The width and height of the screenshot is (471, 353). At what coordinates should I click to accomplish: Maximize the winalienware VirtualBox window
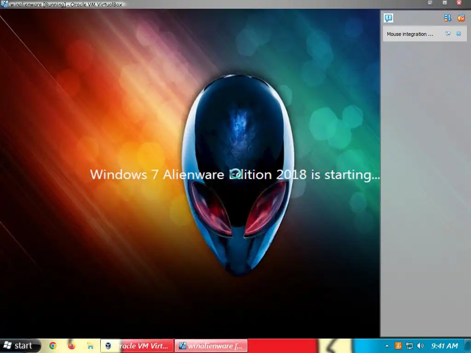[445, 3]
